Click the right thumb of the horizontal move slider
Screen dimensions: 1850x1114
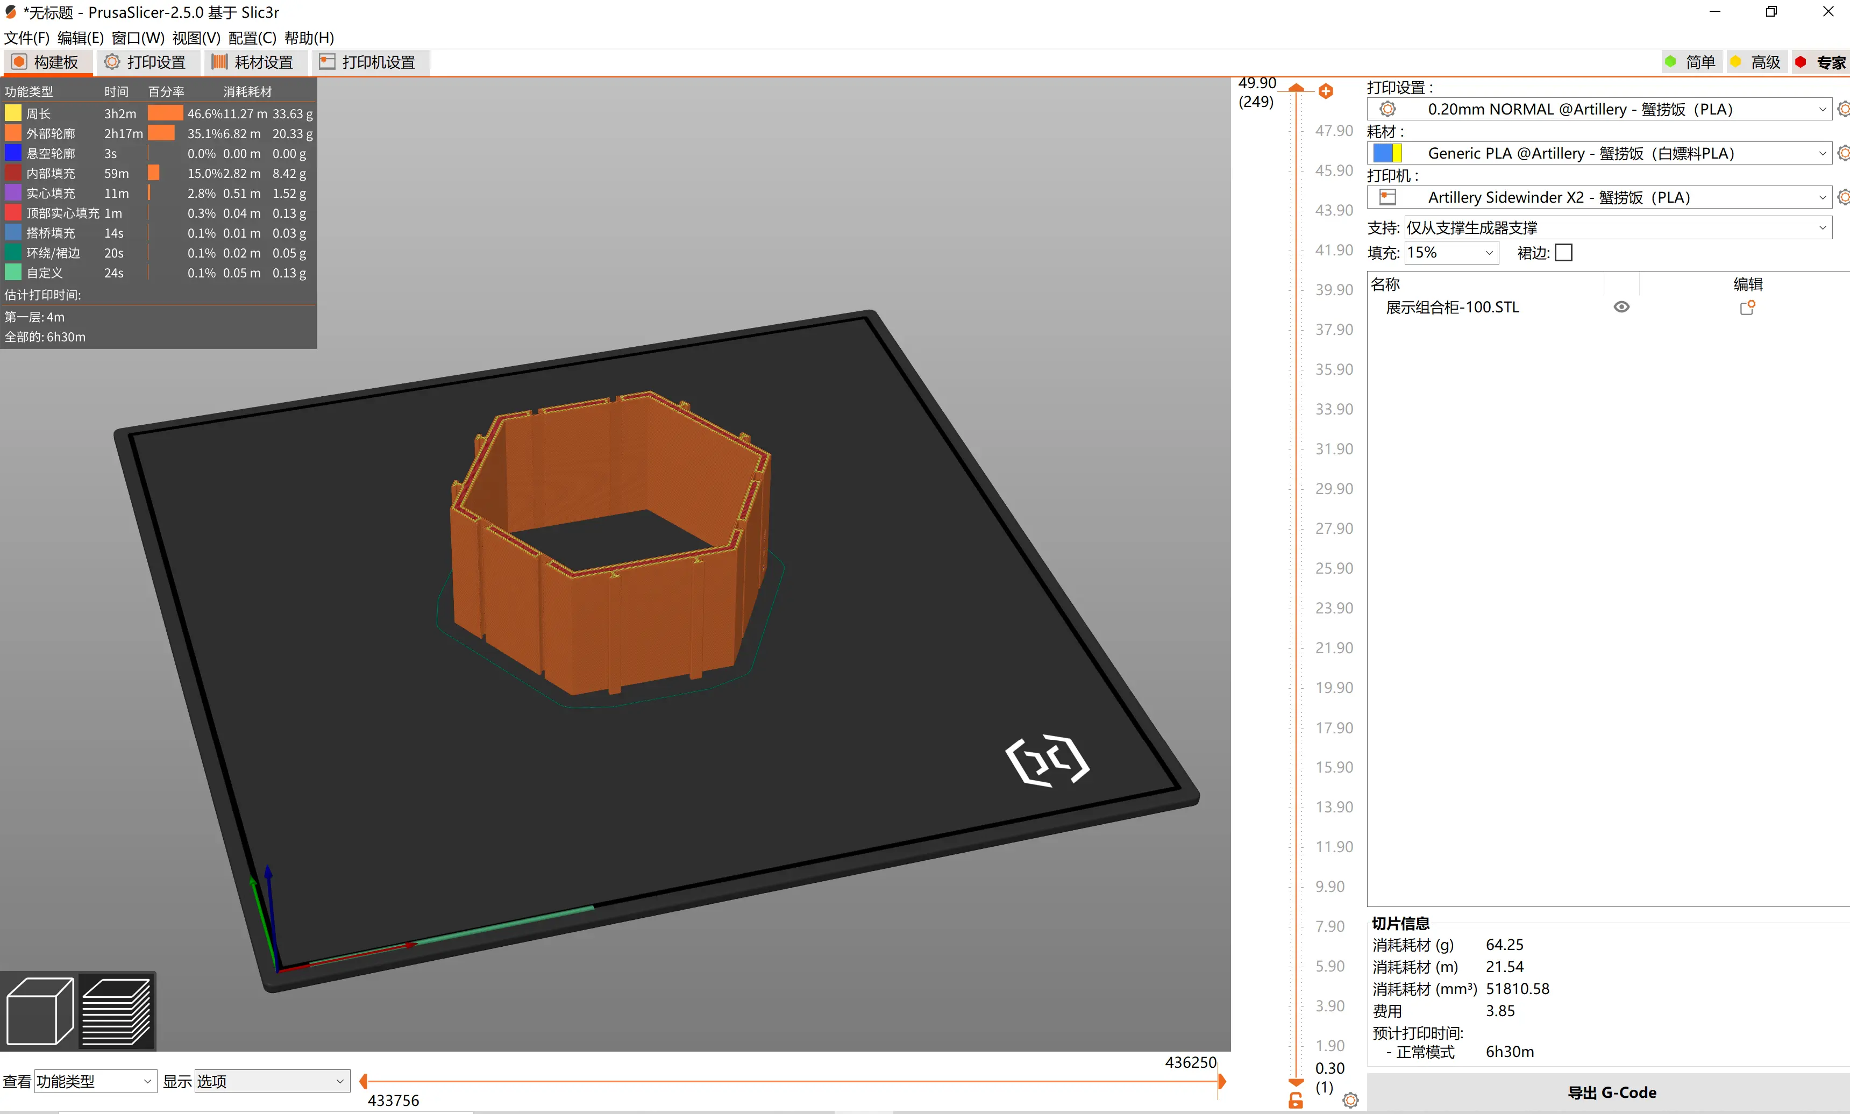click(1221, 1082)
